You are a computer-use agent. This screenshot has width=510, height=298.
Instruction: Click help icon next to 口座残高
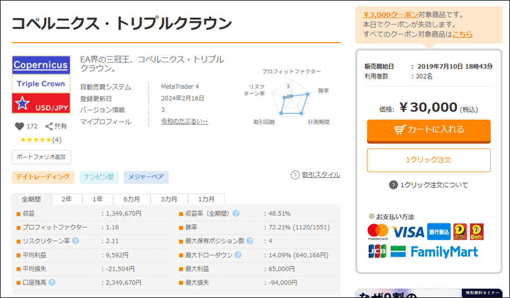[x=52, y=282]
